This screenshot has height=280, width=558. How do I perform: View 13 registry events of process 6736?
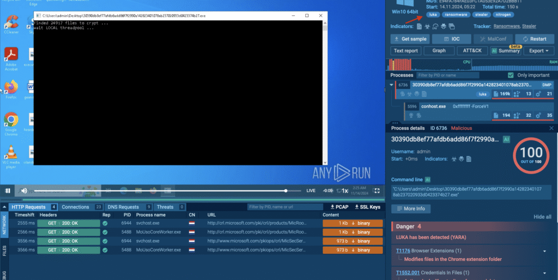click(x=523, y=94)
